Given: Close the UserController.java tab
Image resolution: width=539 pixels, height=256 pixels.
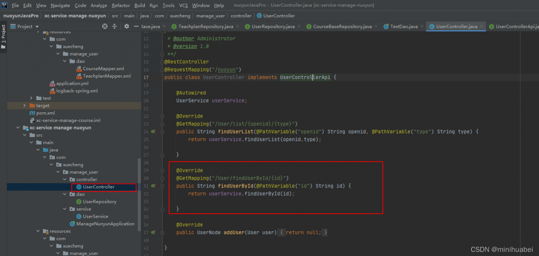Looking at the screenshot, I should 482,26.
